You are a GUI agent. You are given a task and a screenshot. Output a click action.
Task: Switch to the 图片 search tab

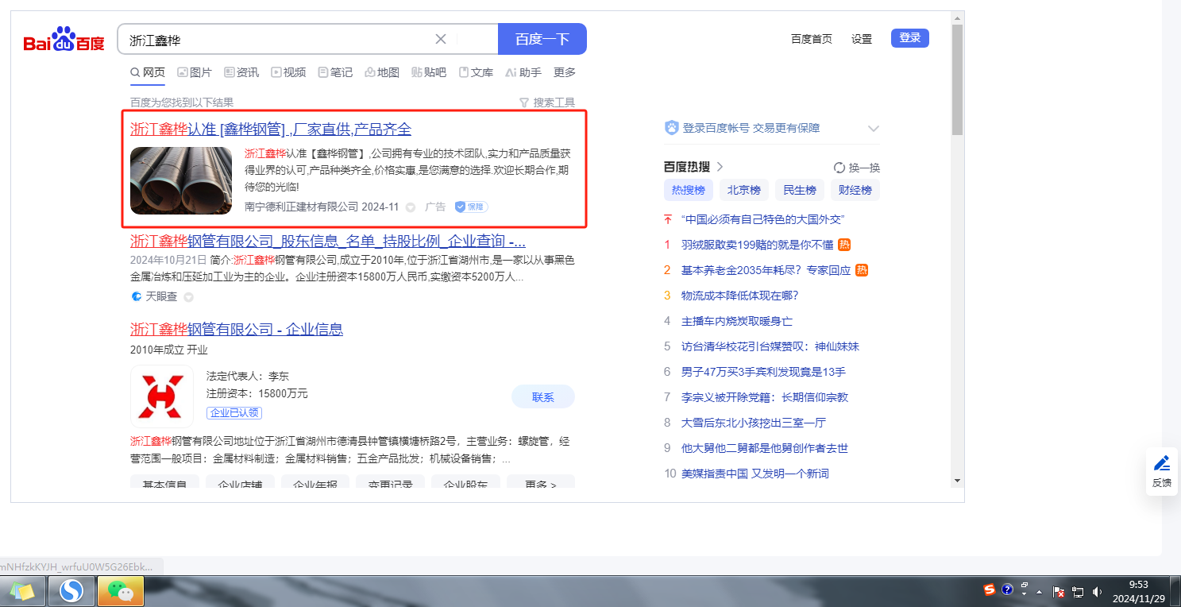(x=195, y=72)
